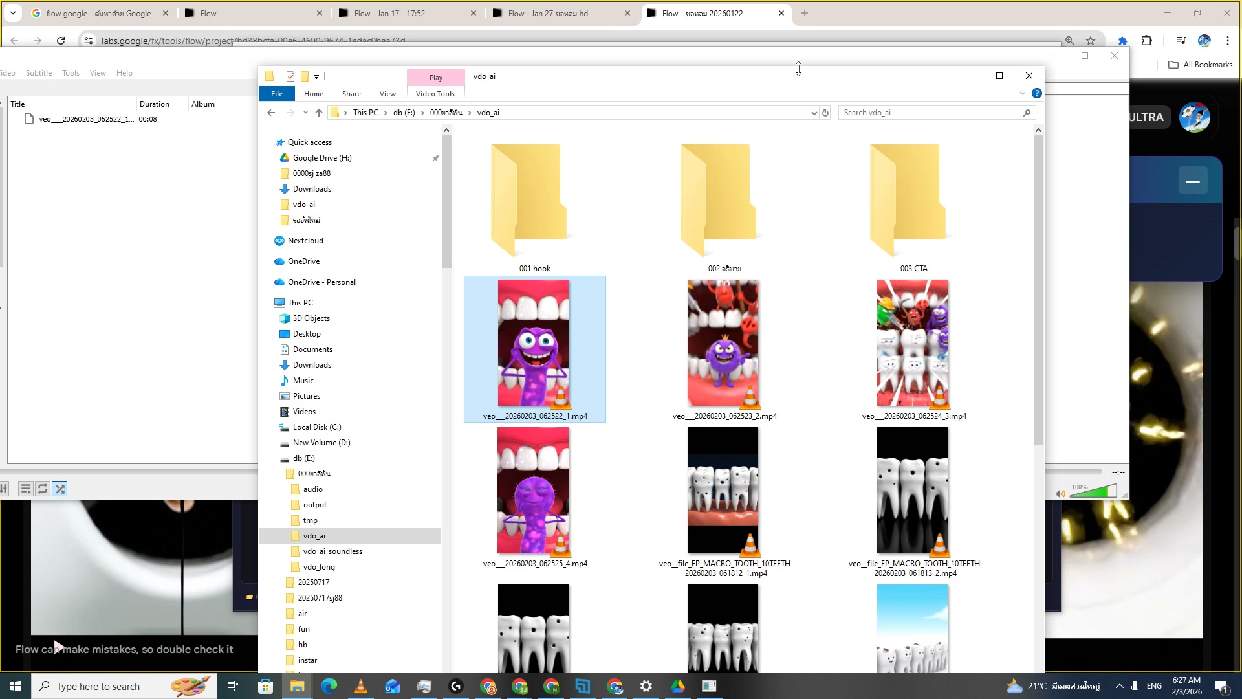Switch to the View ribbon tab

tap(387, 93)
